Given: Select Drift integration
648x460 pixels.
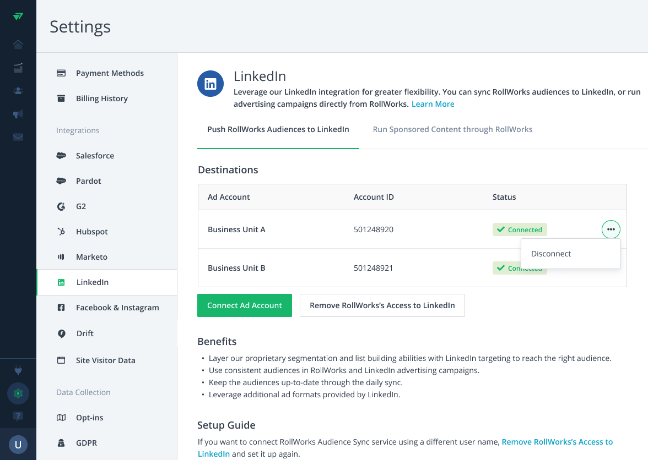Looking at the screenshot, I should (85, 333).
